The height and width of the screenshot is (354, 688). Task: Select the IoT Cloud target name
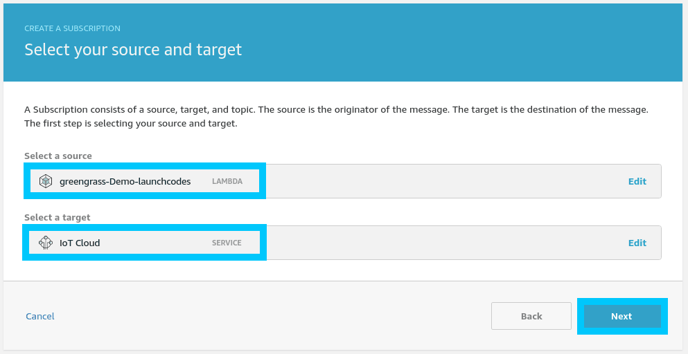[80, 243]
